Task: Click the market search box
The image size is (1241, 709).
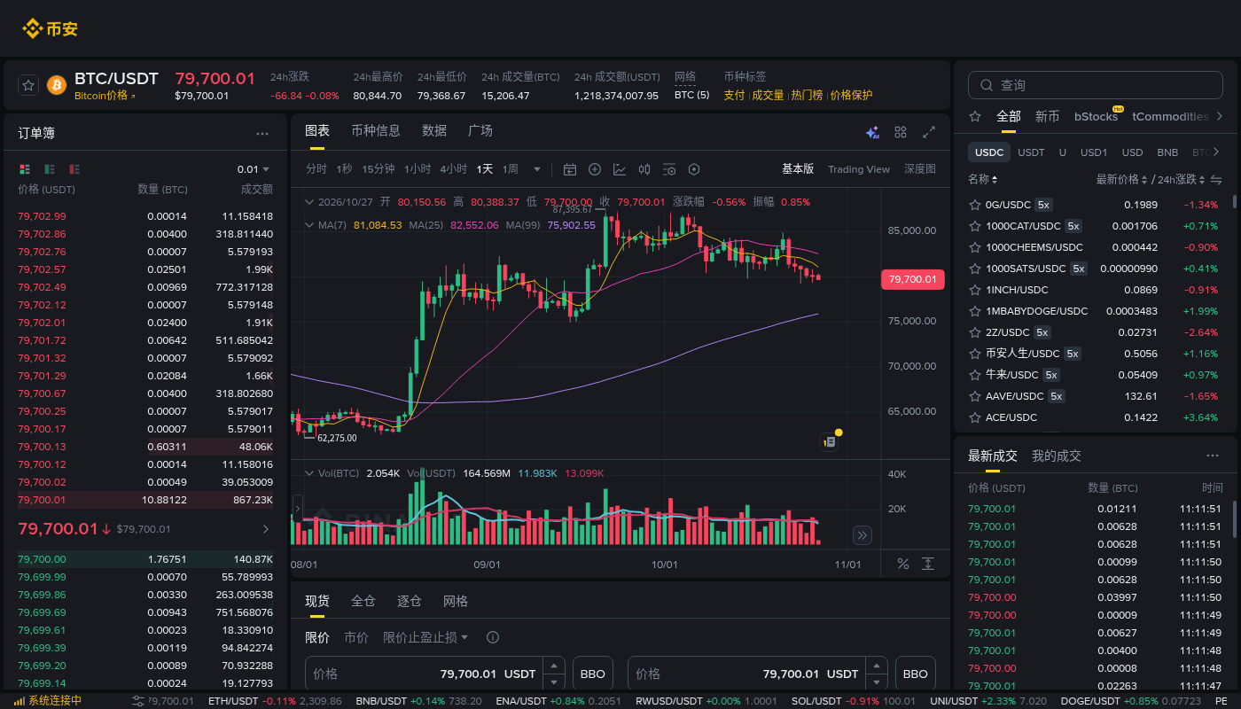Action: coord(1095,85)
